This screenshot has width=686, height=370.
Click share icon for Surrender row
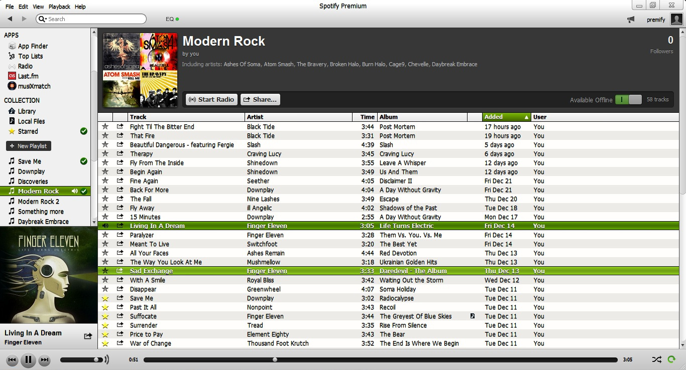(120, 325)
